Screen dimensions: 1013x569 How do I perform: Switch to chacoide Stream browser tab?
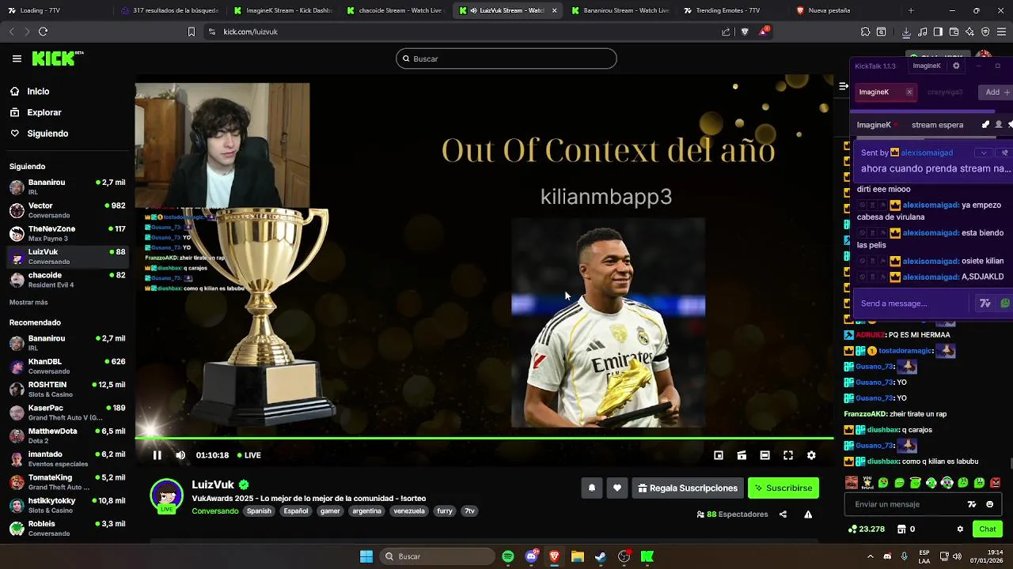(394, 10)
